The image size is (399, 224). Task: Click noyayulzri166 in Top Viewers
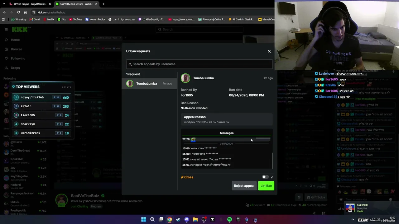tap(41, 97)
